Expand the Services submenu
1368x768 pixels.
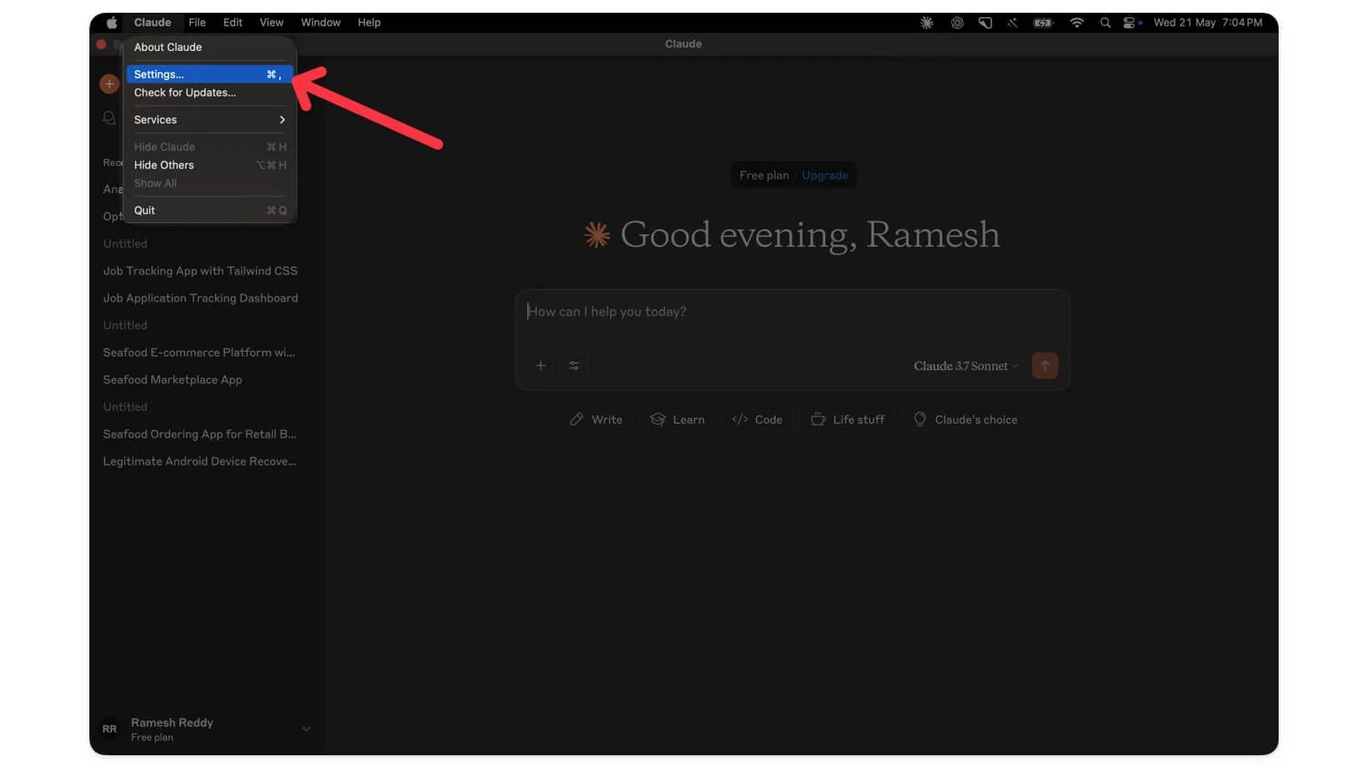click(210, 120)
